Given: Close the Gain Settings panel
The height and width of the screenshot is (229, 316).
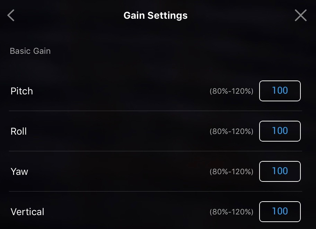Looking at the screenshot, I should [300, 15].
